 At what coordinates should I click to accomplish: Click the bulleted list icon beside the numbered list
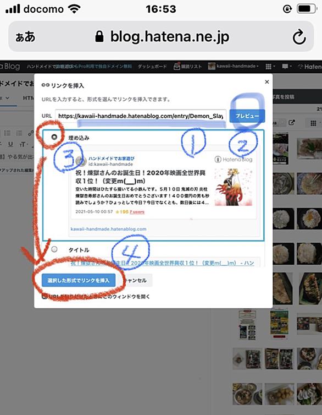point(7,133)
